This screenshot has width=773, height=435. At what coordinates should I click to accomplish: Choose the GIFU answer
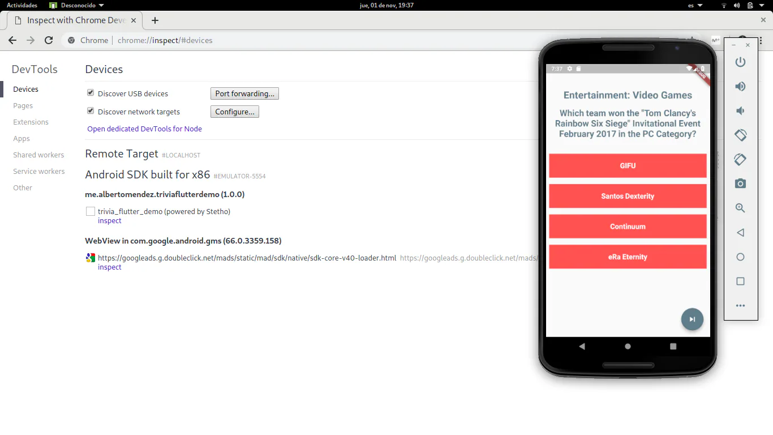point(628,165)
